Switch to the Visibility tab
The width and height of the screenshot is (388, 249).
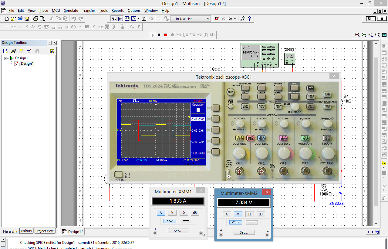pos(26,231)
